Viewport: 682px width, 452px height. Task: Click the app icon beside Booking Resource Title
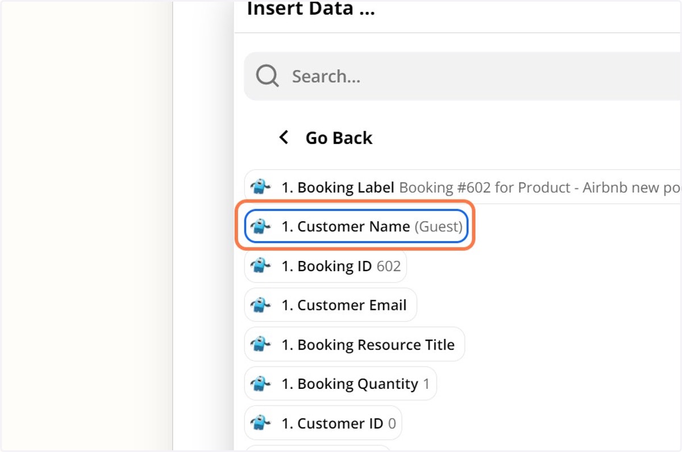click(x=260, y=344)
